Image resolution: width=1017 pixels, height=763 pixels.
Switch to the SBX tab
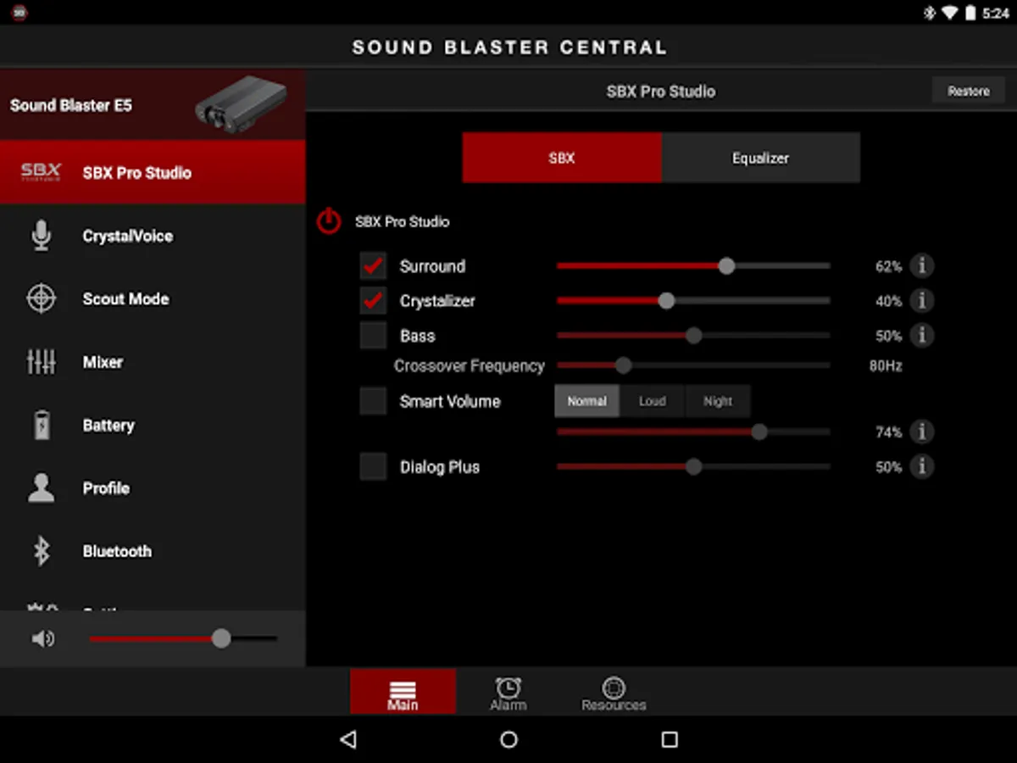(x=562, y=158)
